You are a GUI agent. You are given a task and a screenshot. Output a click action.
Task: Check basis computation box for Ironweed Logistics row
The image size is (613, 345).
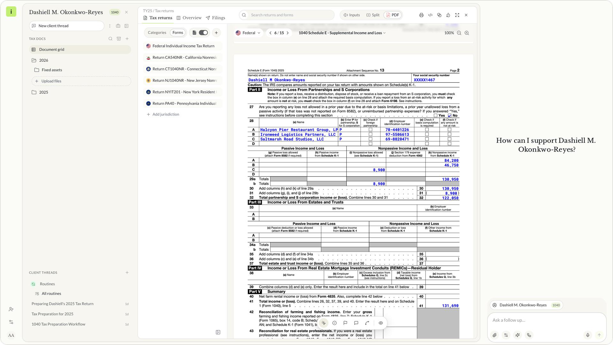point(427,134)
